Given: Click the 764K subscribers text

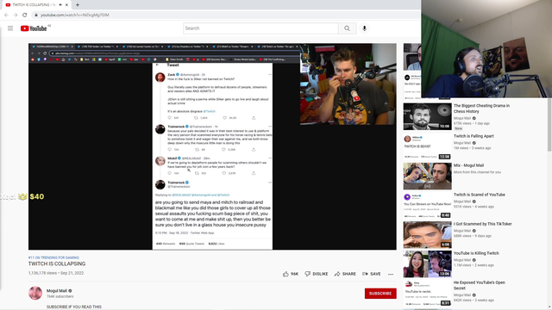Looking at the screenshot, I should [x=60, y=296].
